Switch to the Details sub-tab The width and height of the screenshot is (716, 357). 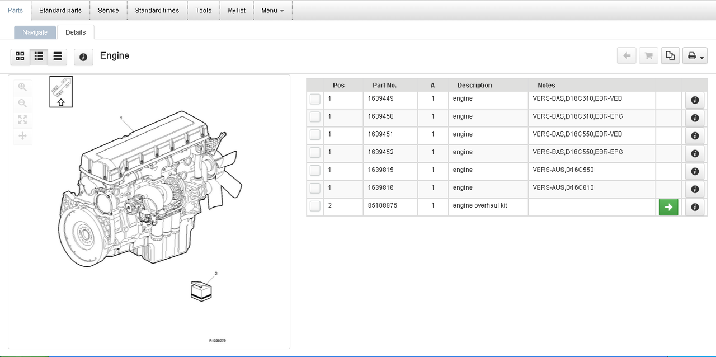pos(76,32)
